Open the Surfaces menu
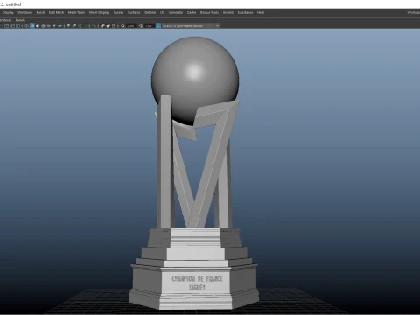This screenshot has width=420, height=315. click(134, 12)
